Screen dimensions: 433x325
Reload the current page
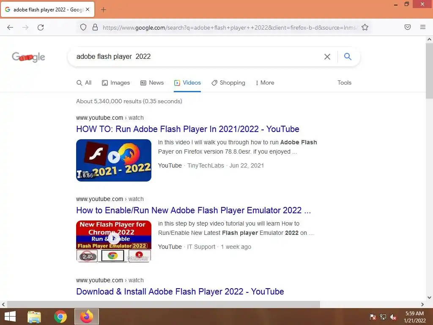point(41,28)
